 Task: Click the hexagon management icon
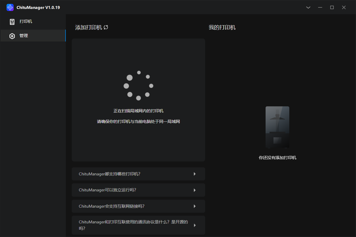click(12, 36)
